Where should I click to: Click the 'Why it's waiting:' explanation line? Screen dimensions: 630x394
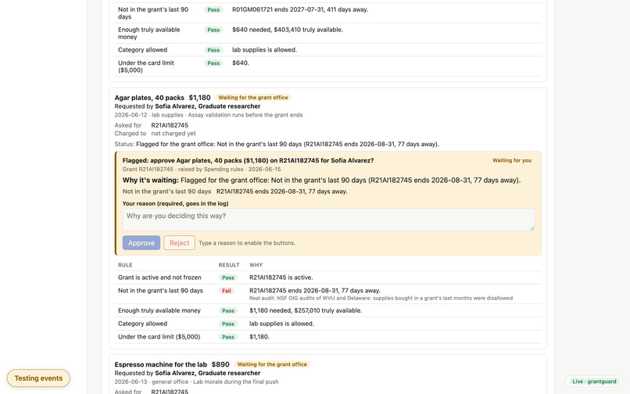pos(321,180)
